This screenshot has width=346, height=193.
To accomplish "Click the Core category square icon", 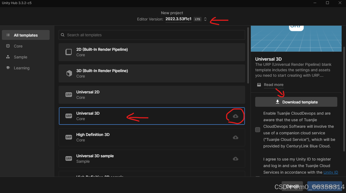I will pos(8,46).
